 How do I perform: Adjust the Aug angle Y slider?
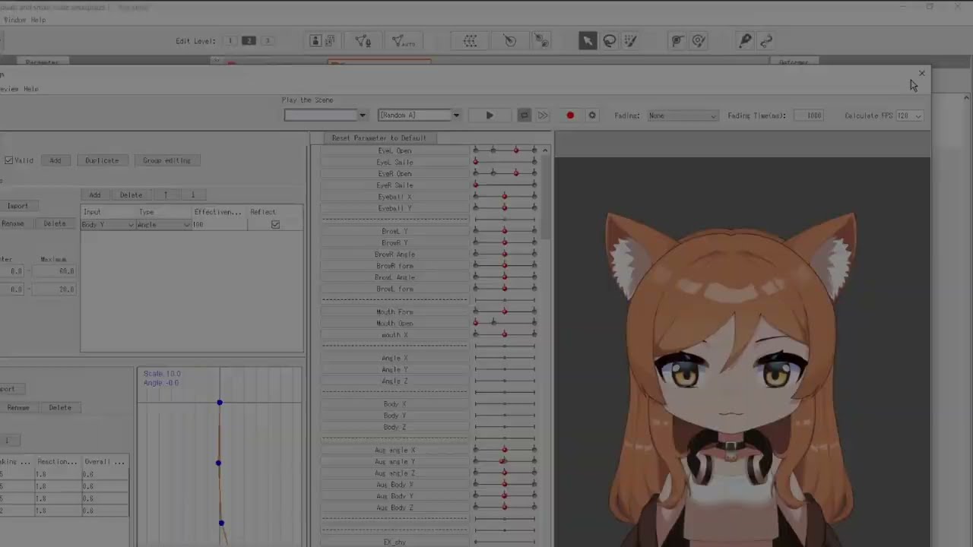[x=505, y=461]
